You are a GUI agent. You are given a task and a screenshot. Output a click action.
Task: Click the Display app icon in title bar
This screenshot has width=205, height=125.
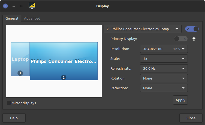click(x=32, y=6)
